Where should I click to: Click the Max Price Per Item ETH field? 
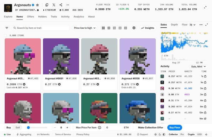[x=117, y=128]
